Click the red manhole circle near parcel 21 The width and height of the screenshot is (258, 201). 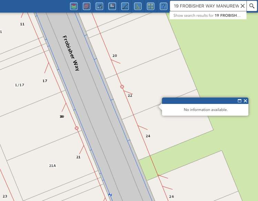pos(76,128)
